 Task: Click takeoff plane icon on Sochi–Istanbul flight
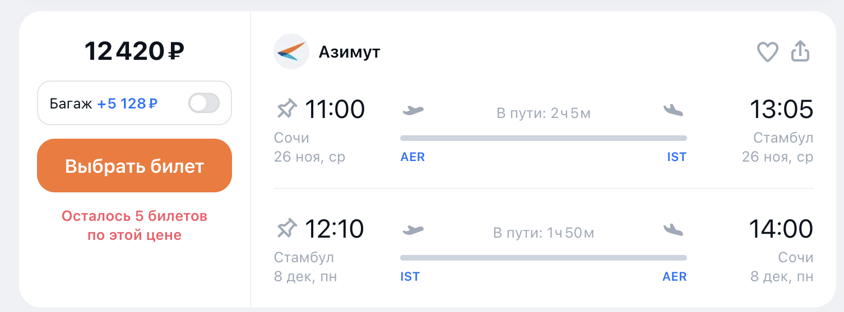tap(413, 110)
